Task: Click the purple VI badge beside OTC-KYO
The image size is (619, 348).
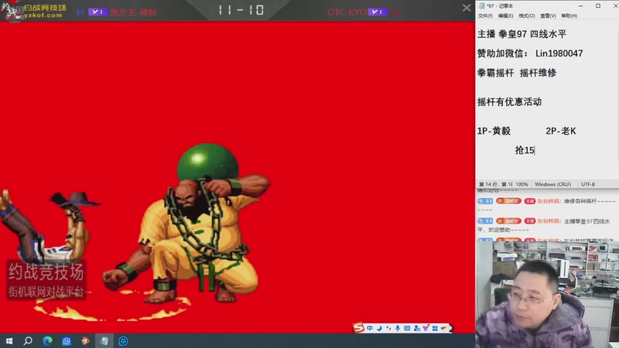Action: pos(378,12)
